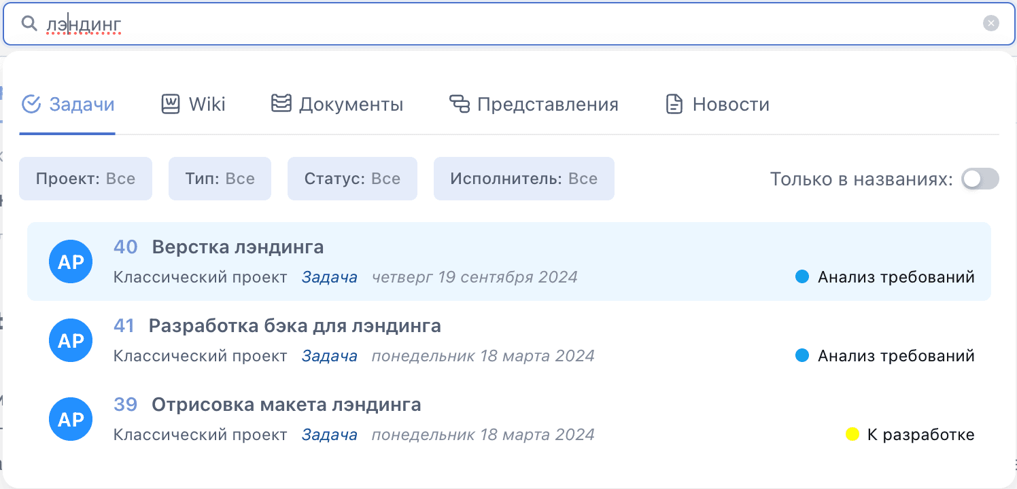The height and width of the screenshot is (489, 1017).
Task: Click the Задачи checkmark icon
Action: (31, 104)
